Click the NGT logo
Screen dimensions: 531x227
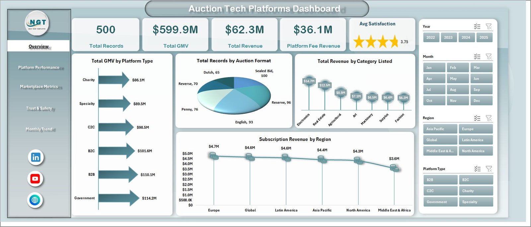pyautogui.click(x=38, y=23)
